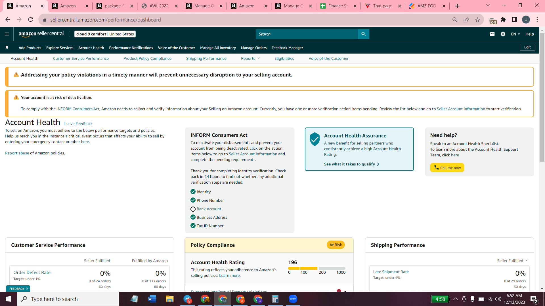
Task: Close the FEEDBACK tab with the X
Action: pos(27,289)
